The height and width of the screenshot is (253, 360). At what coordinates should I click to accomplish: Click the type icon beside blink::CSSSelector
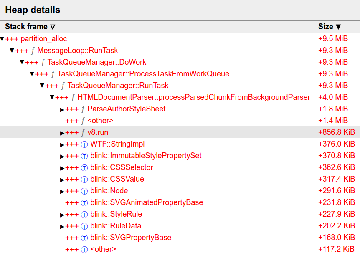[x=84, y=167]
